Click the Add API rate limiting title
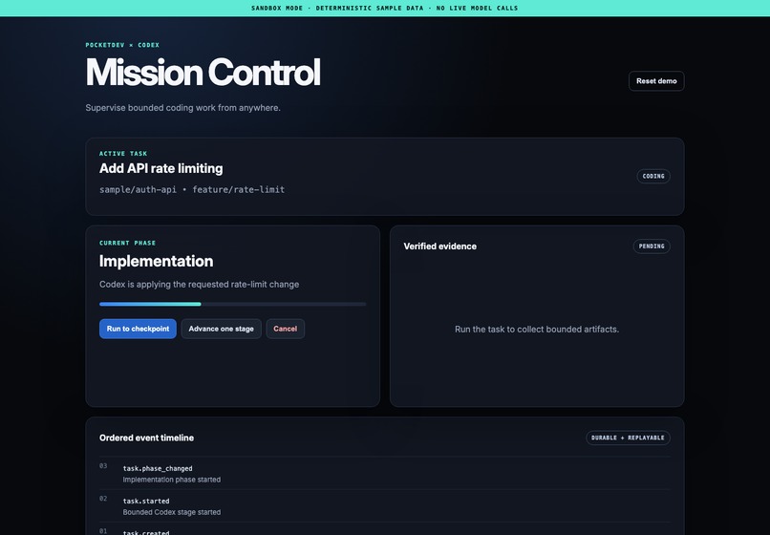This screenshot has height=535, width=770. (161, 168)
